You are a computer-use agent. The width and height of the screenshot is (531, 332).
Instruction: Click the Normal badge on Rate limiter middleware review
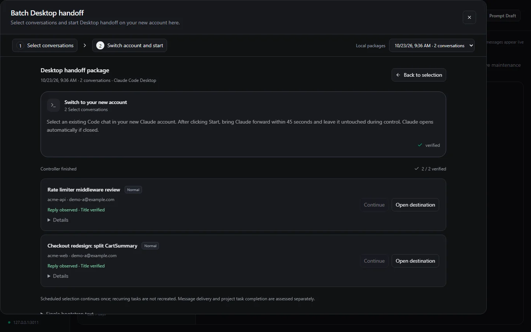133,190
